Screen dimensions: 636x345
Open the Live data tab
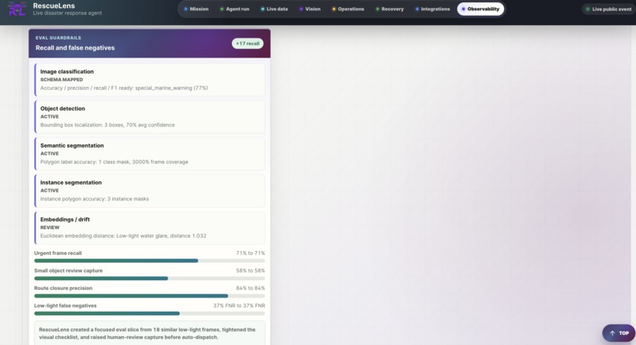[x=274, y=9]
